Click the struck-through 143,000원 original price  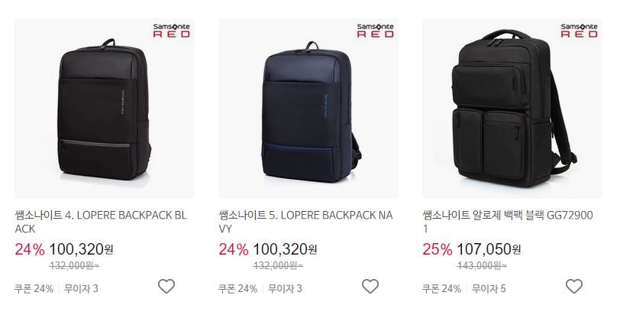click(x=482, y=265)
